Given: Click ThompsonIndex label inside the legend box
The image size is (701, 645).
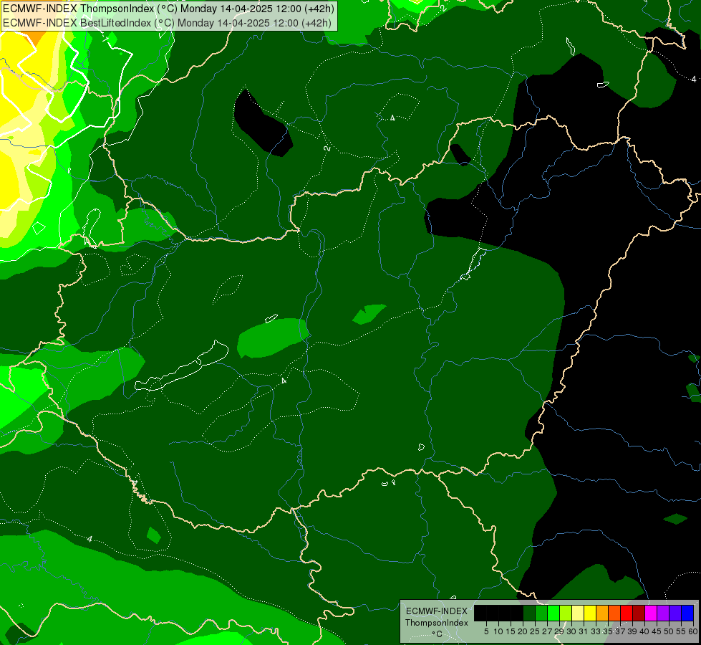Looking at the screenshot, I should (x=437, y=623).
